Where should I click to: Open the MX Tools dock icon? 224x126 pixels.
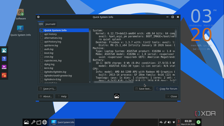click(4, 51)
